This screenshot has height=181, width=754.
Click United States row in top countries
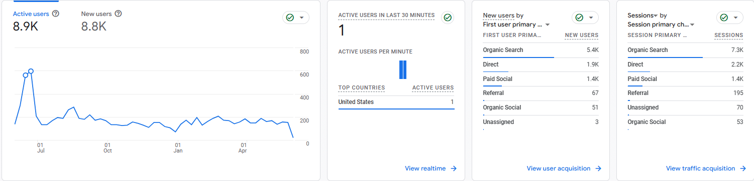tap(396, 102)
